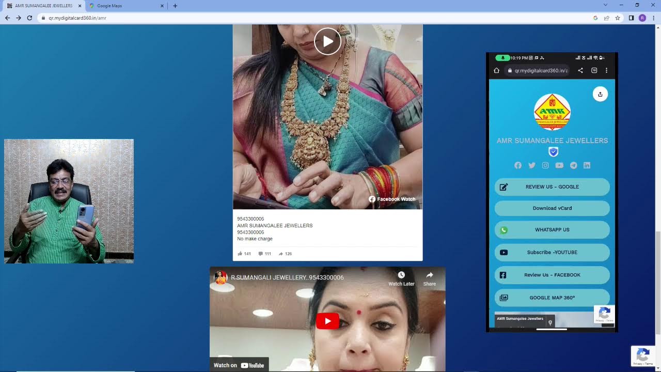
Task: Click the comments count icon
Action: tap(261, 254)
